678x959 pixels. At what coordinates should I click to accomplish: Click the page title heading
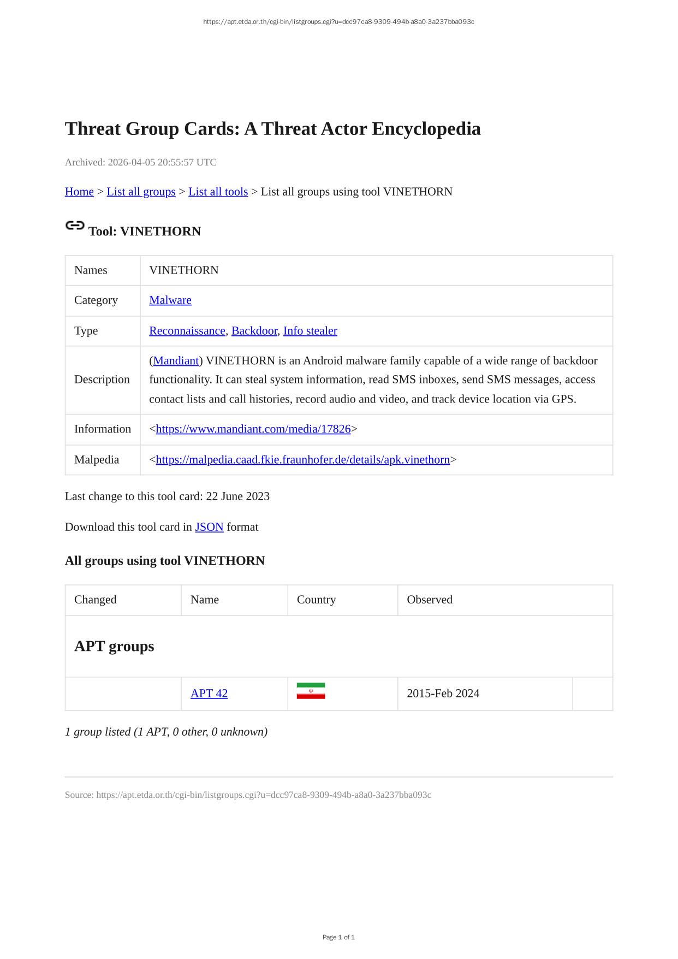[272, 129]
